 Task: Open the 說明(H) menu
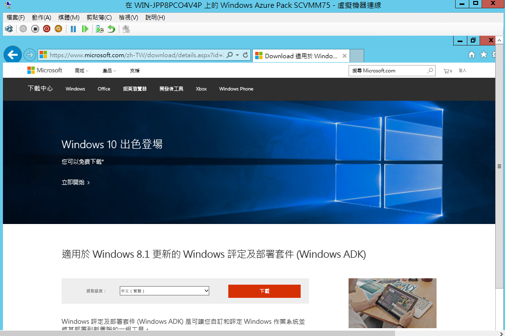pyautogui.click(x=155, y=18)
